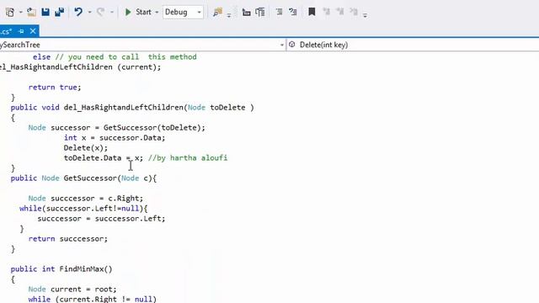Click the method icon beside Delete(int key)
The width and height of the screenshot is (539, 303).
tap(292, 45)
